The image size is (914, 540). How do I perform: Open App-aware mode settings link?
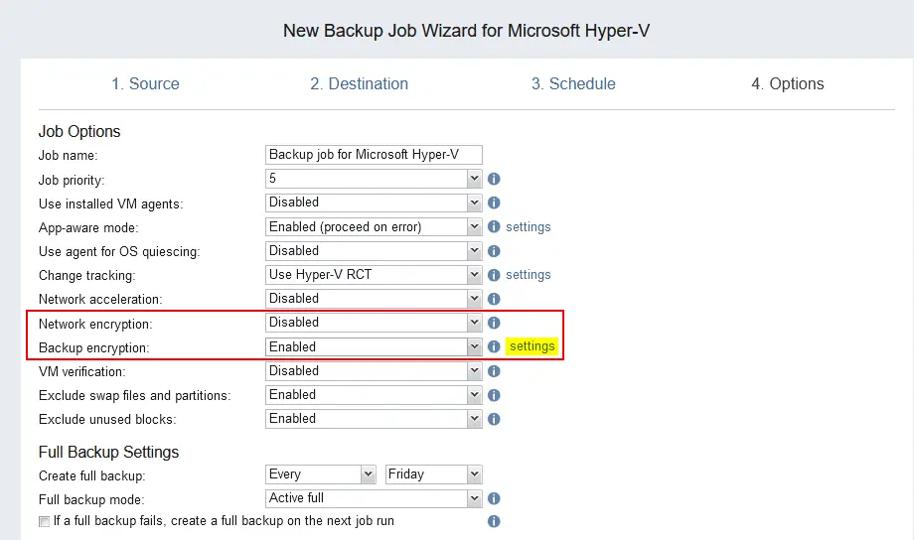pos(529,226)
